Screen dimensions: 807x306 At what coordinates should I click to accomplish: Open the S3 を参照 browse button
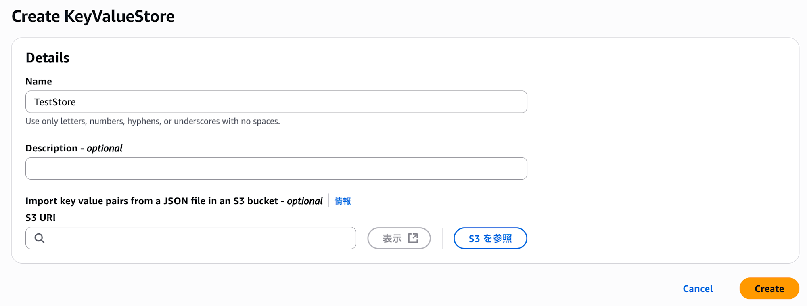point(490,238)
